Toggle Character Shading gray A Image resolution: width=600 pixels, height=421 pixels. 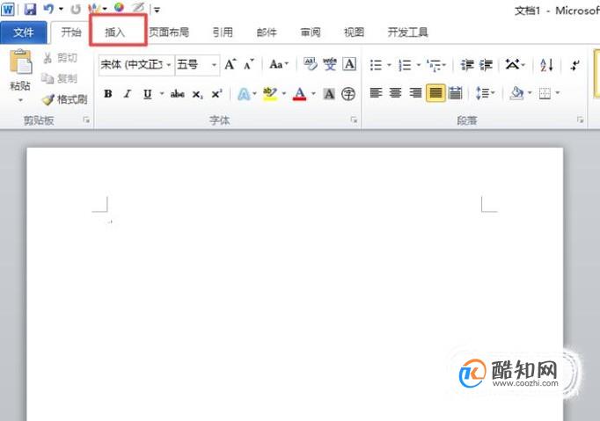pyautogui.click(x=329, y=94)
